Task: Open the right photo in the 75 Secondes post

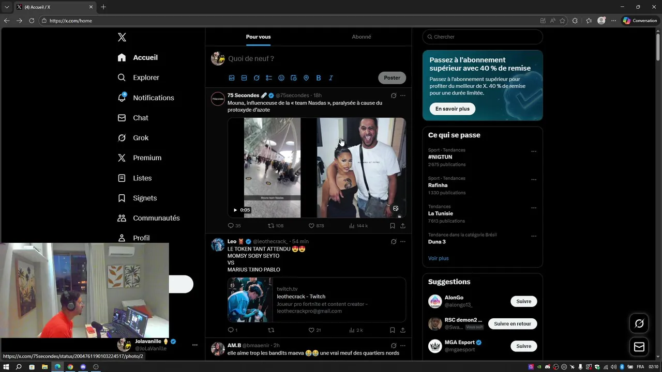Action: (362, 167)
